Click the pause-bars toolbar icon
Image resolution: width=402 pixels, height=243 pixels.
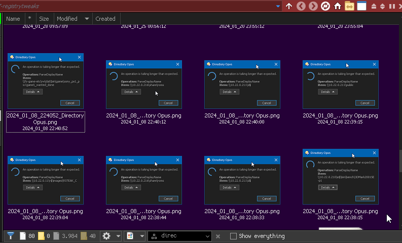(392, 6)
